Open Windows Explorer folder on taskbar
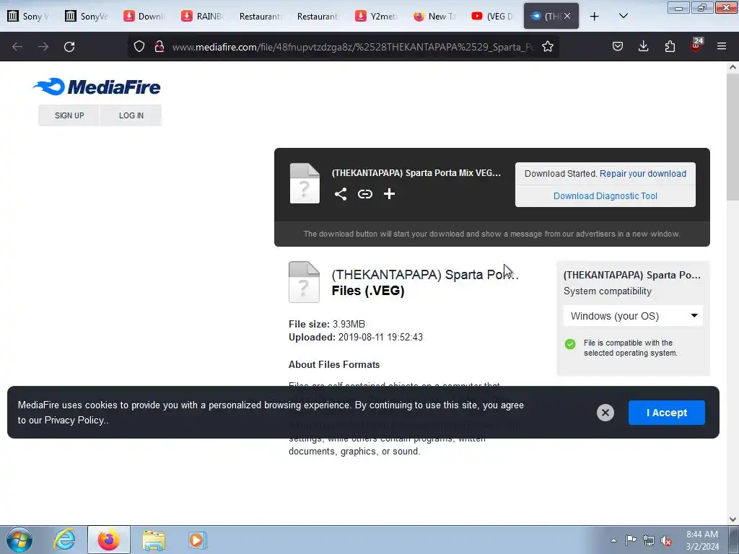Image resolution: width=739 pixels, height=554 pixels. click(154, 540)
